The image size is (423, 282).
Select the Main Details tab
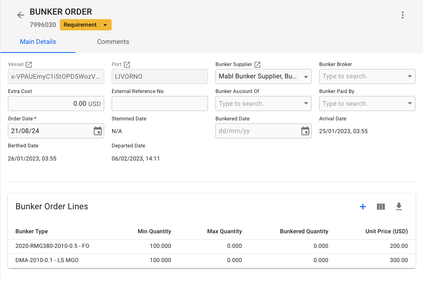pyautogui.click(x=38, y=42)
